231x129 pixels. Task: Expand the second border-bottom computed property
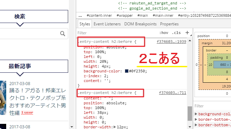(196, 125)
